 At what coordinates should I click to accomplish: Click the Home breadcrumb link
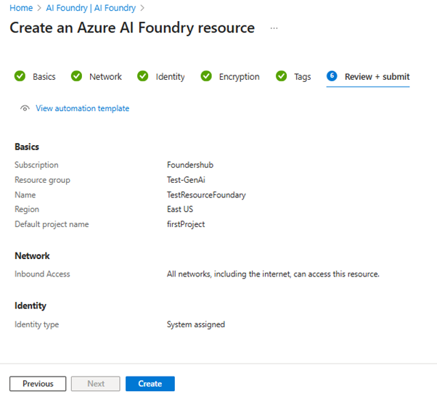click(x=21, y=8)
